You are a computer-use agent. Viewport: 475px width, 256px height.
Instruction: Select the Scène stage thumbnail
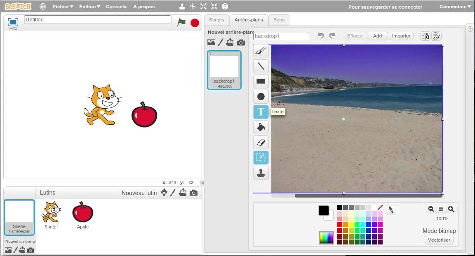click(19, 217)
